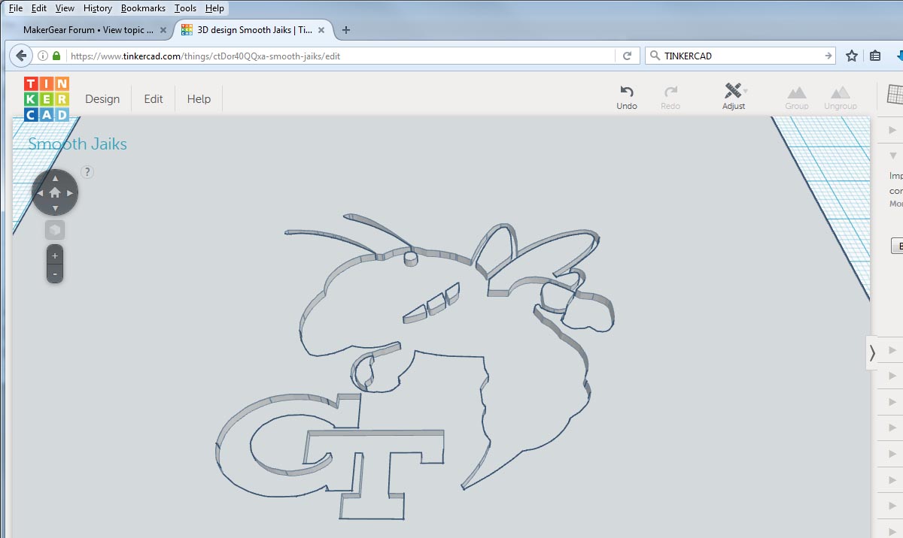Bookmark this page with the star icon
Viewport: 903px width, 538px height.
(x=852, y=56)
